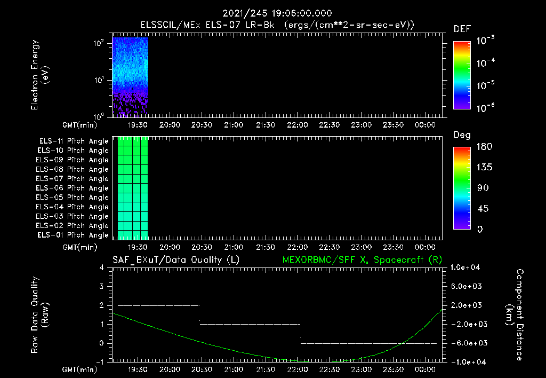Click the 1.0e+04 distance axis value
The width and height of the screenshot is (546, 378).
tap(465, 267)
